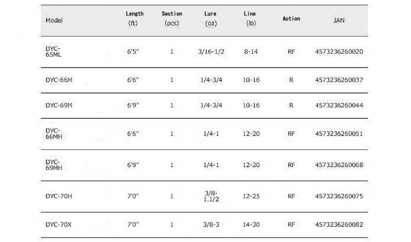Click the Model column header
The width and height of the screenshot is (411, 242).
54,20
